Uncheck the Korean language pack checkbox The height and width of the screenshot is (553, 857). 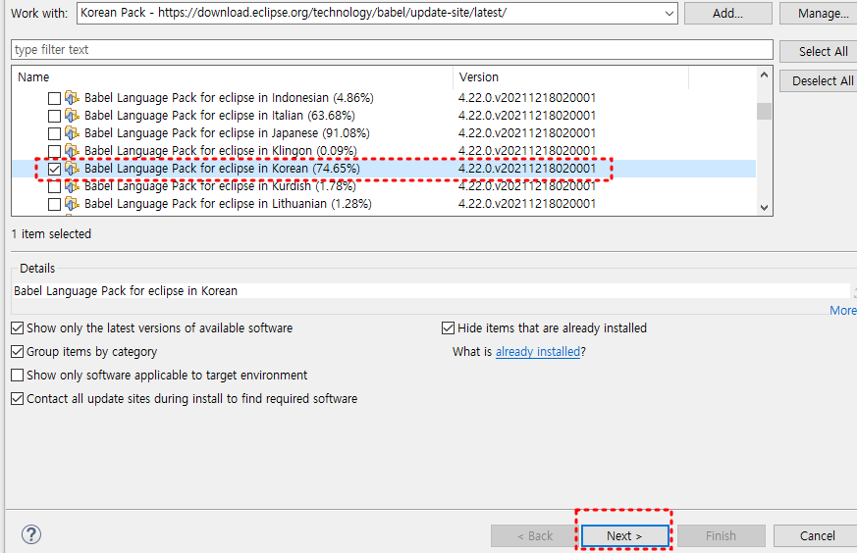pyautogui.click(x=54, y=169)
